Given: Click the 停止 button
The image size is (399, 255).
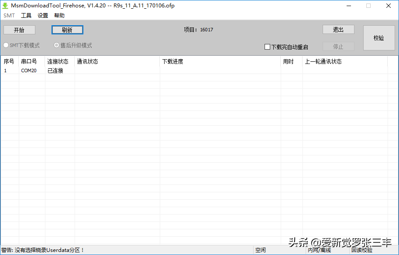Looking at the screenshot, I should (338, 47).
